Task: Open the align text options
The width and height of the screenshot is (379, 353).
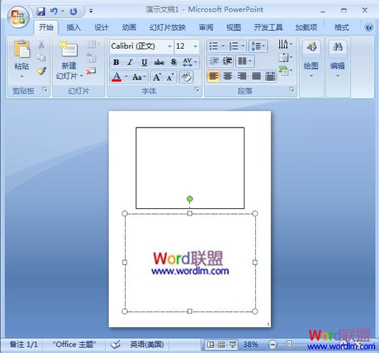Action: pyautogui.click(x=285, y=57)
